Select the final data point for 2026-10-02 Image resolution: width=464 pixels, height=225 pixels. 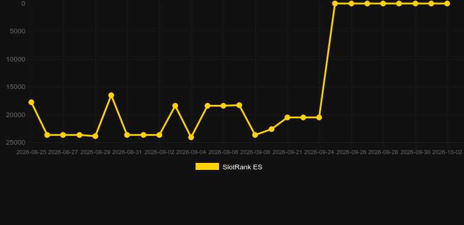pyautogui.click(x=447, y=4)
